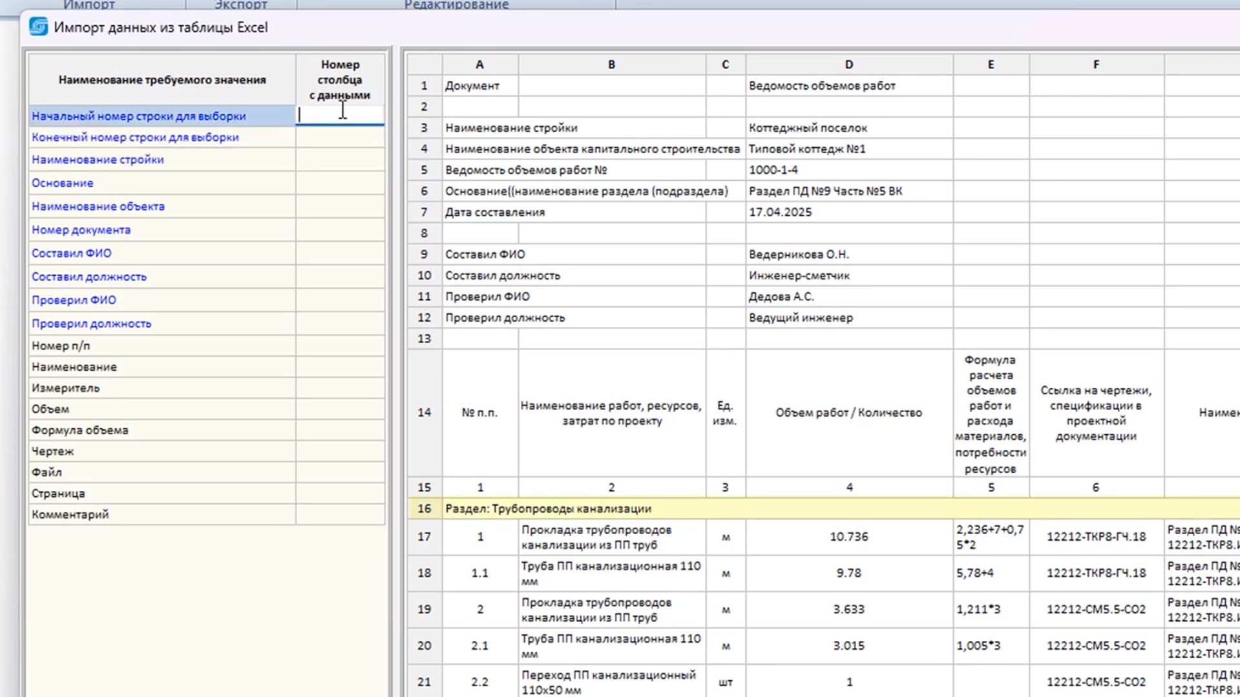This screenshot has height=697, width=1240.
Task: Click the Типовой коттедж №1 cell
Action: [x=849, y=149]
